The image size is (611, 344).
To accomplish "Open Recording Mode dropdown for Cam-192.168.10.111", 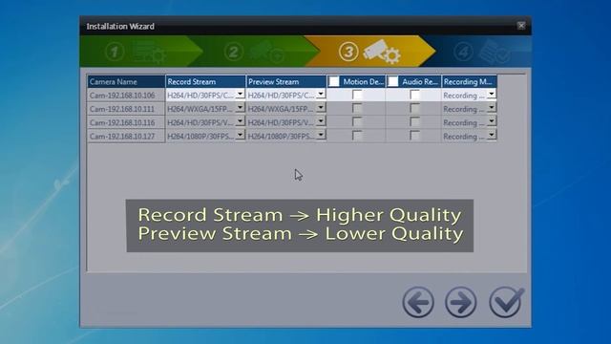I will tap(492, 108).
